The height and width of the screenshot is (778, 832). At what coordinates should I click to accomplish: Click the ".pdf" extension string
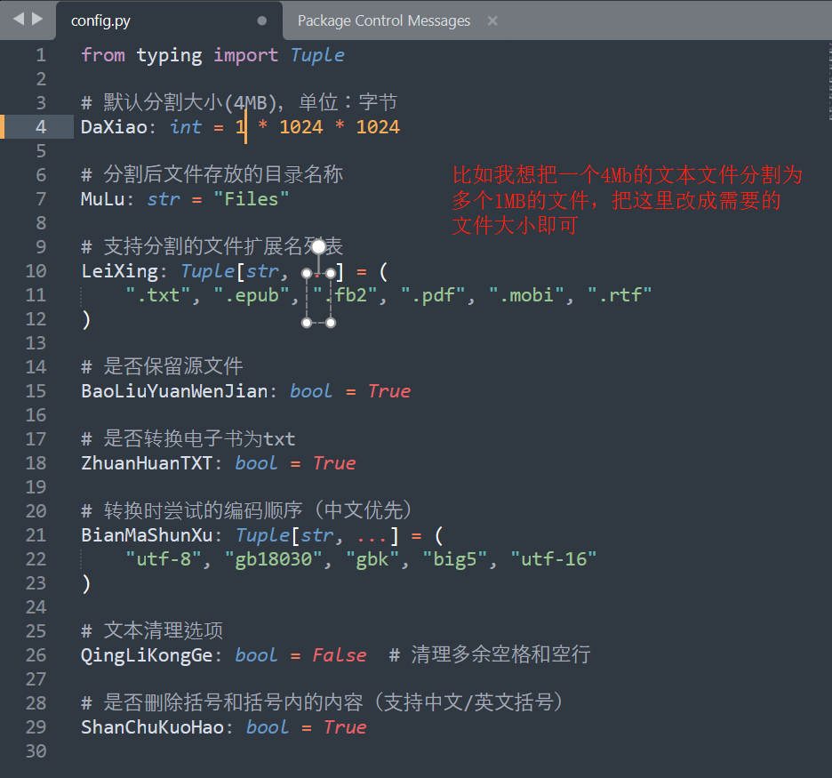[433, 295]
